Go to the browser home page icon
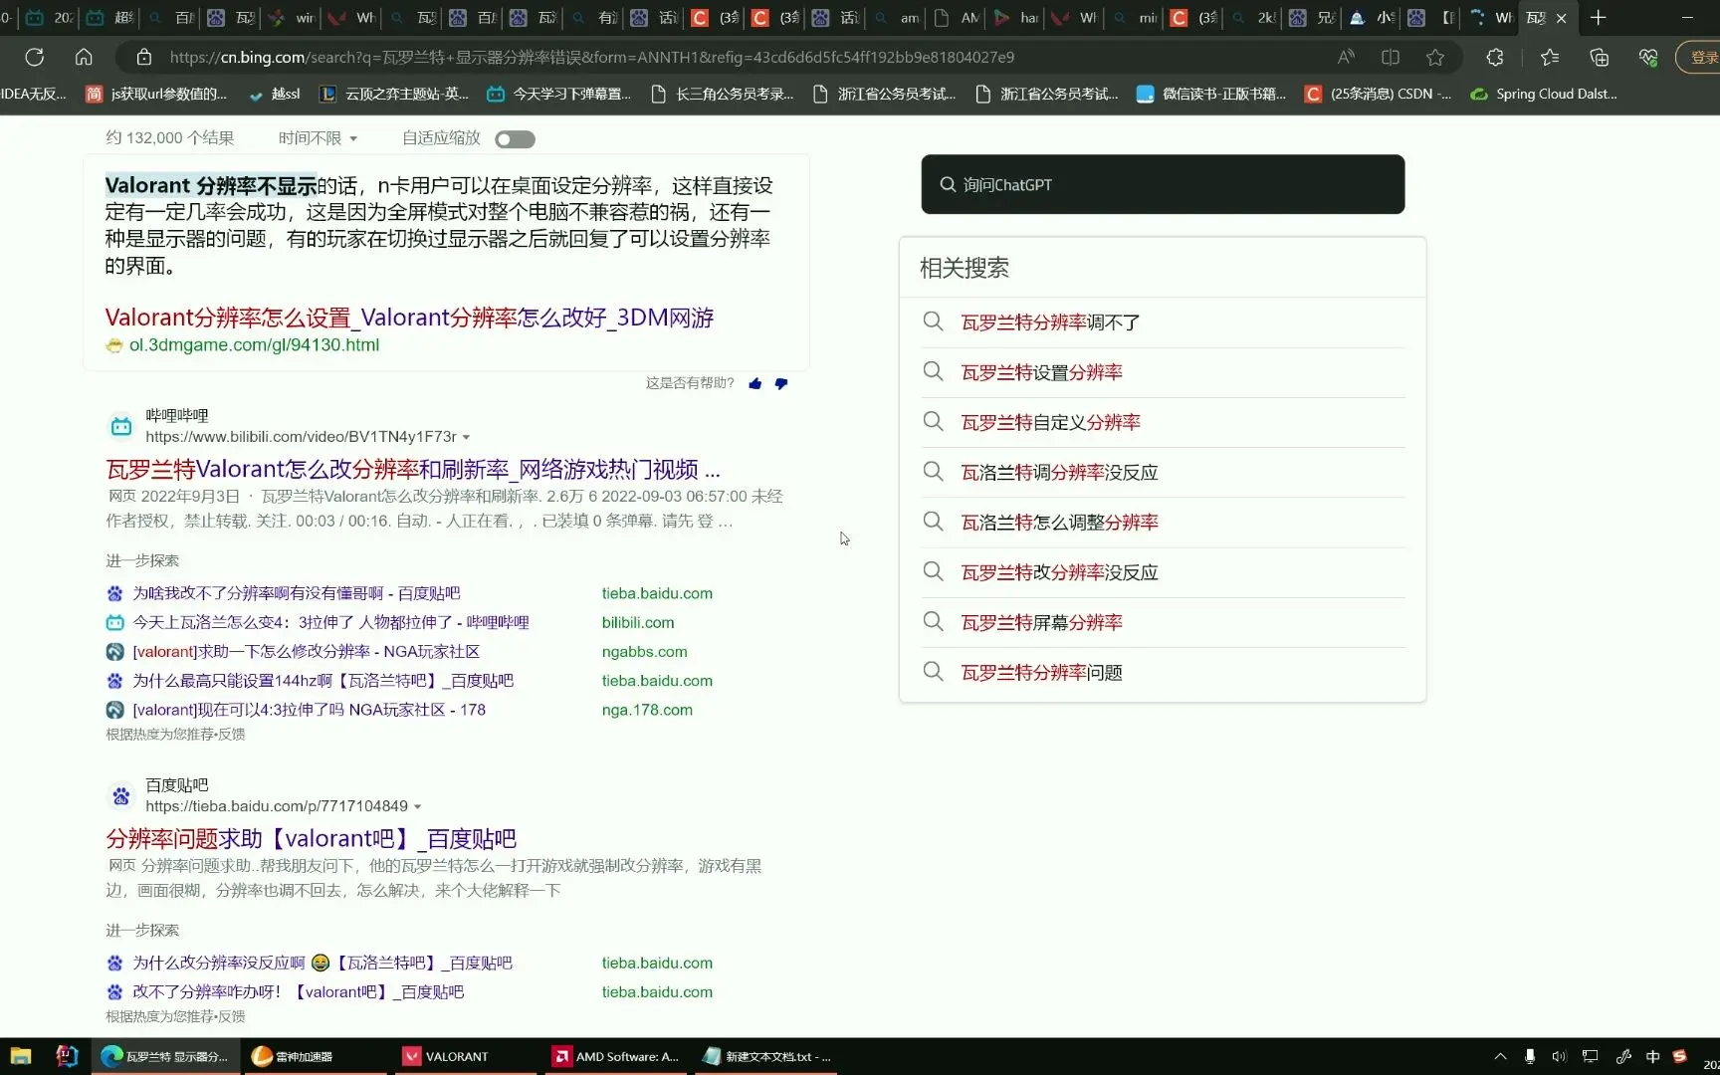The width and height of the screenshot is (1720, 1075). pos(84,57)
